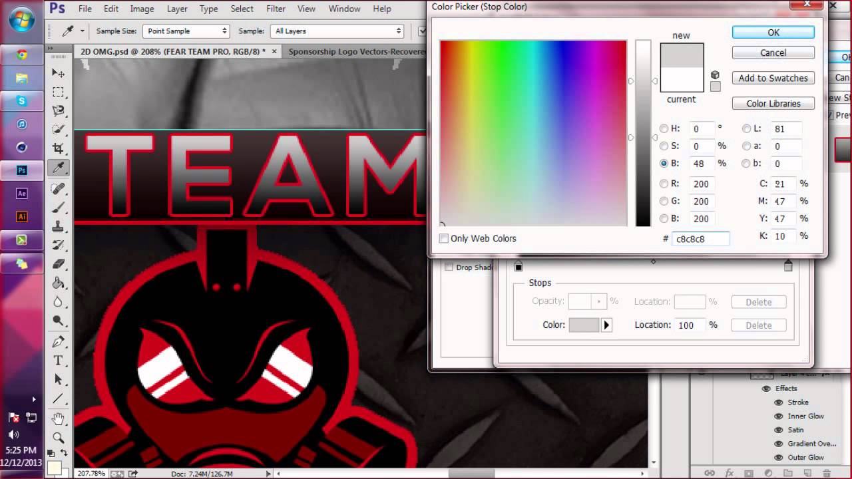Select the Dodge tool
Image resolution: width=852 pixels, height=479 pixels.
[x=59, y=321]
